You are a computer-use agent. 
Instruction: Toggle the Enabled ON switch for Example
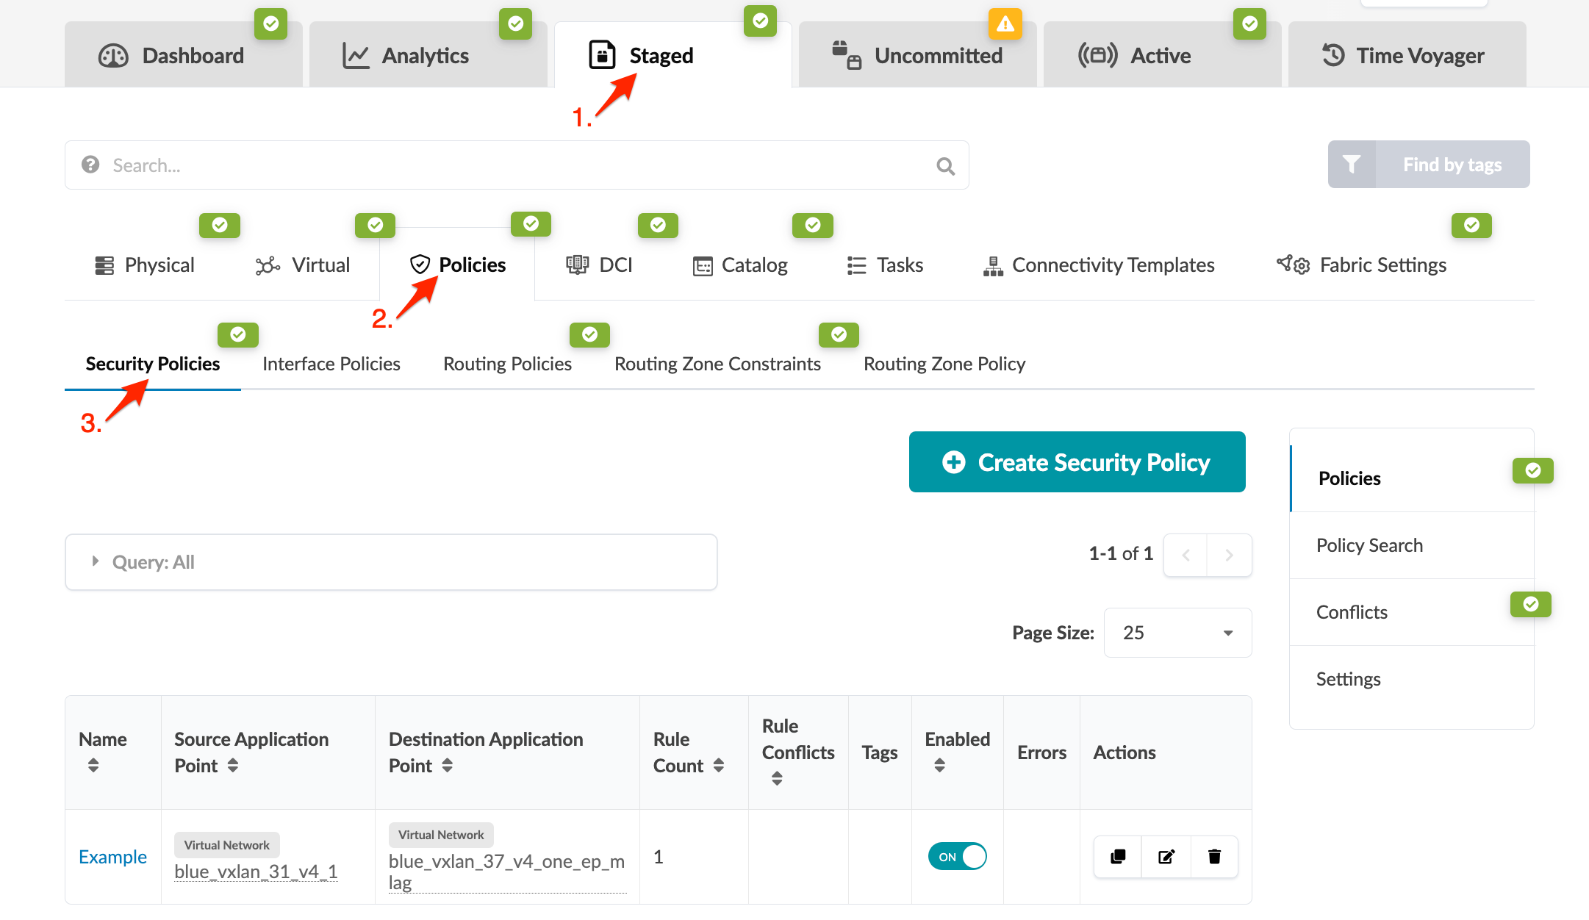coord(957,857)
